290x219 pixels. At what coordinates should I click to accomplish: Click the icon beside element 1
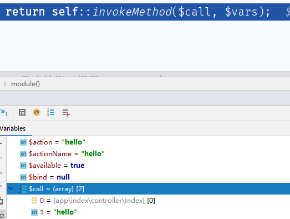(x=34, y=212)
